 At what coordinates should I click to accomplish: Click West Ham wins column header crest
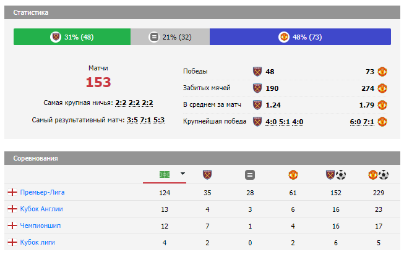(207, 175)
